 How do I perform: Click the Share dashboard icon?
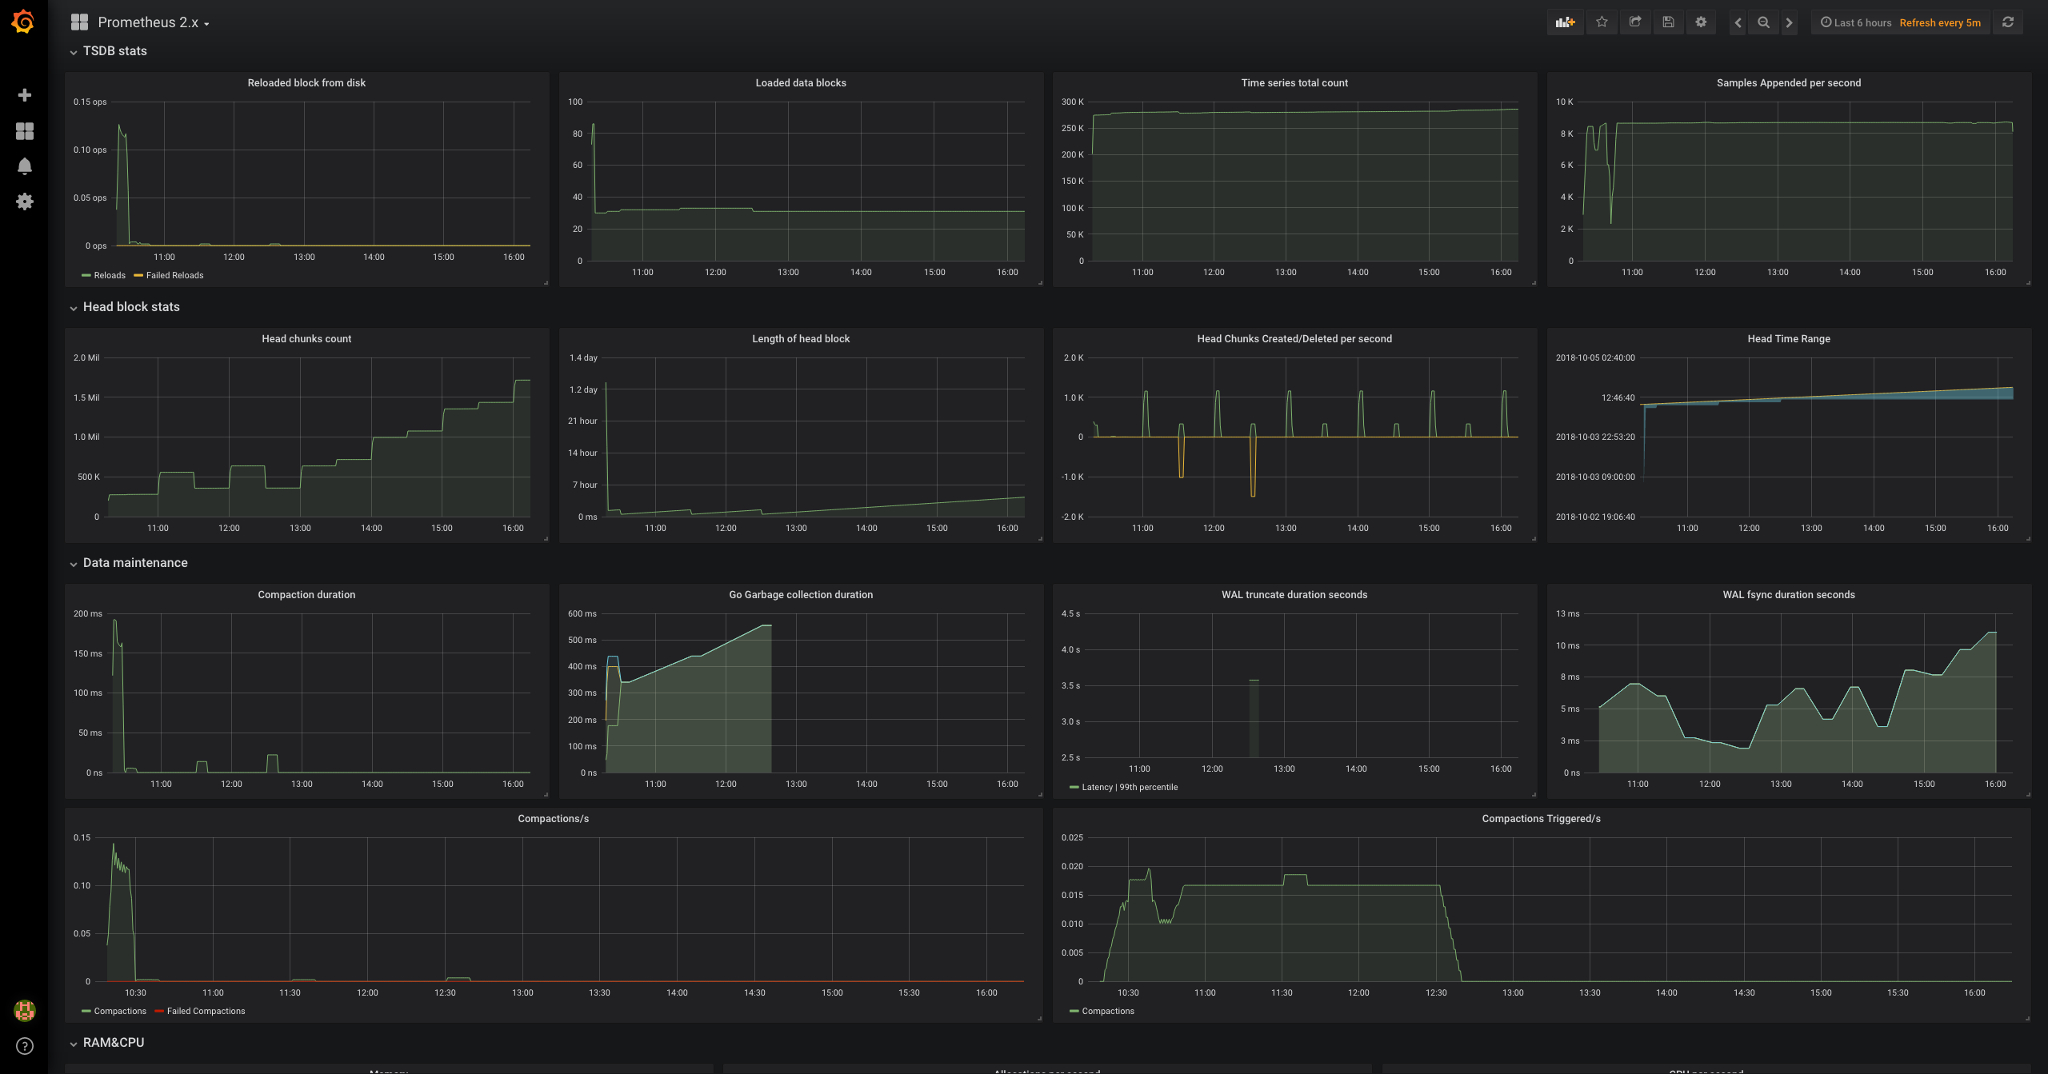[x=1635, y=22]
